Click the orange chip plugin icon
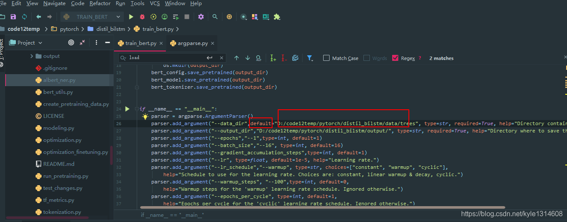The height and width of the screenshot is (222, 567). [x=229, y=17]
